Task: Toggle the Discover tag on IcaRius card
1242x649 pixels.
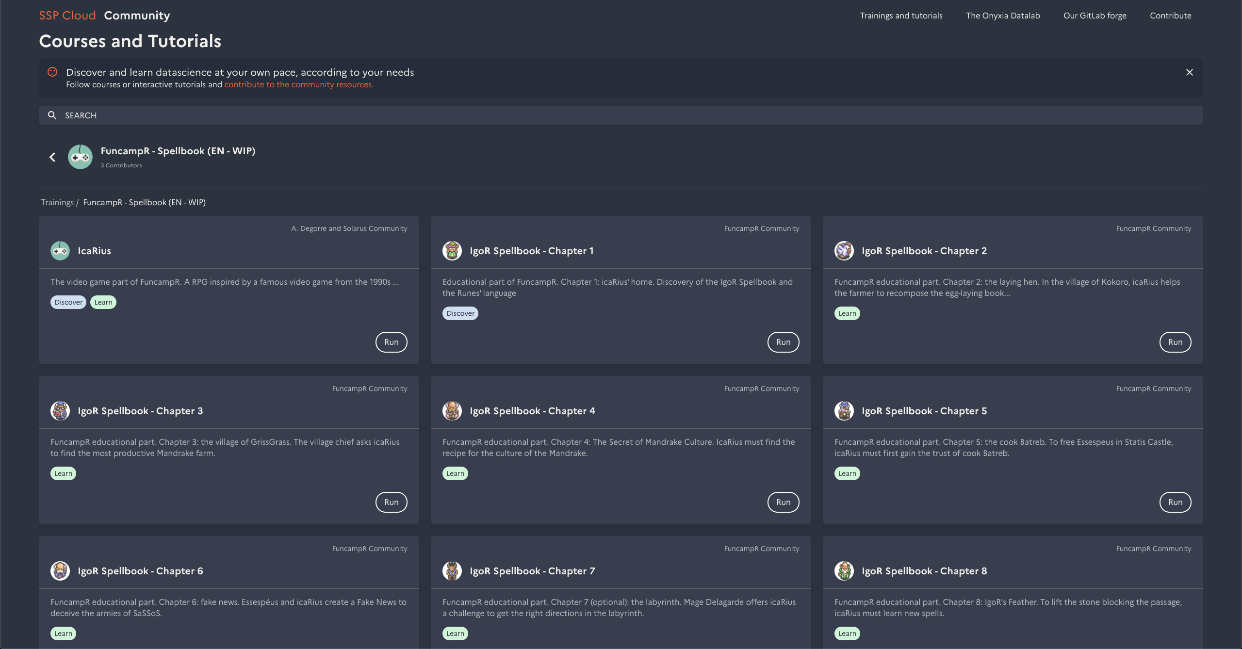Action: coord(68,302)
